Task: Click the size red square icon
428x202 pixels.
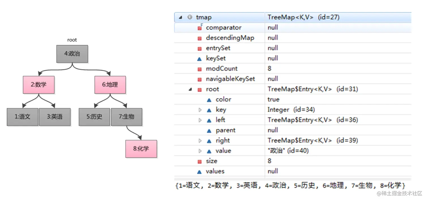Action: pos(200,161)
